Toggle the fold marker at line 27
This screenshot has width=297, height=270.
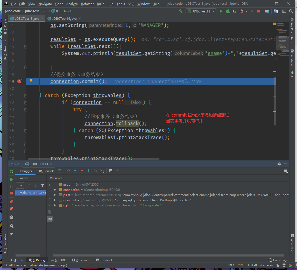coord(26,67)
